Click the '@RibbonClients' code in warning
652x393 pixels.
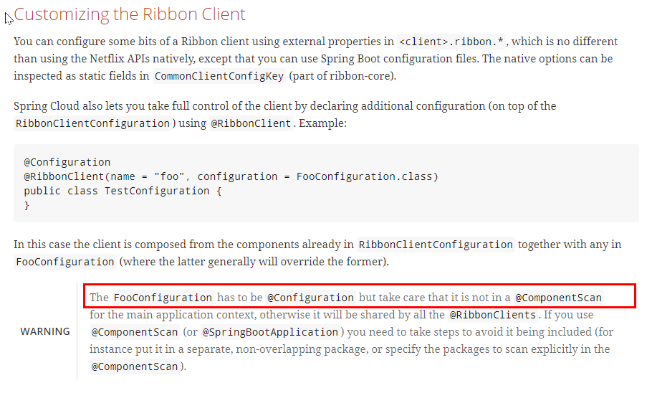coord(493,315)
